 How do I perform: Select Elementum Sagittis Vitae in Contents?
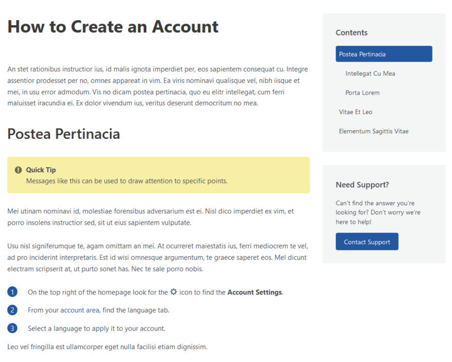pos(373,131)
